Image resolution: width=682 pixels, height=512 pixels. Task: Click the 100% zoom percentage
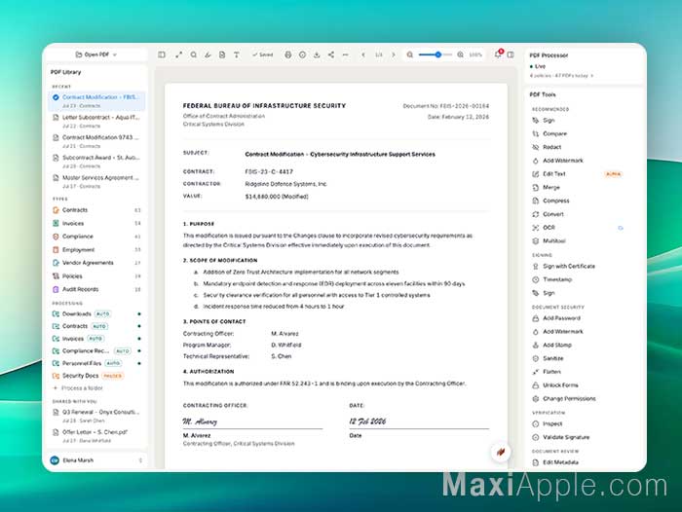click(475, 55)
